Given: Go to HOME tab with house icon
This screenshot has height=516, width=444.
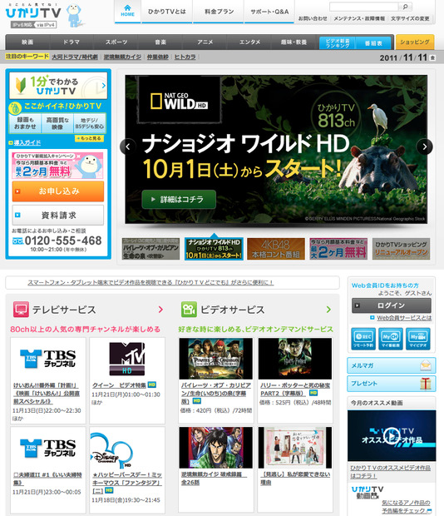Looking at the screenshot, I should [127, 12].
